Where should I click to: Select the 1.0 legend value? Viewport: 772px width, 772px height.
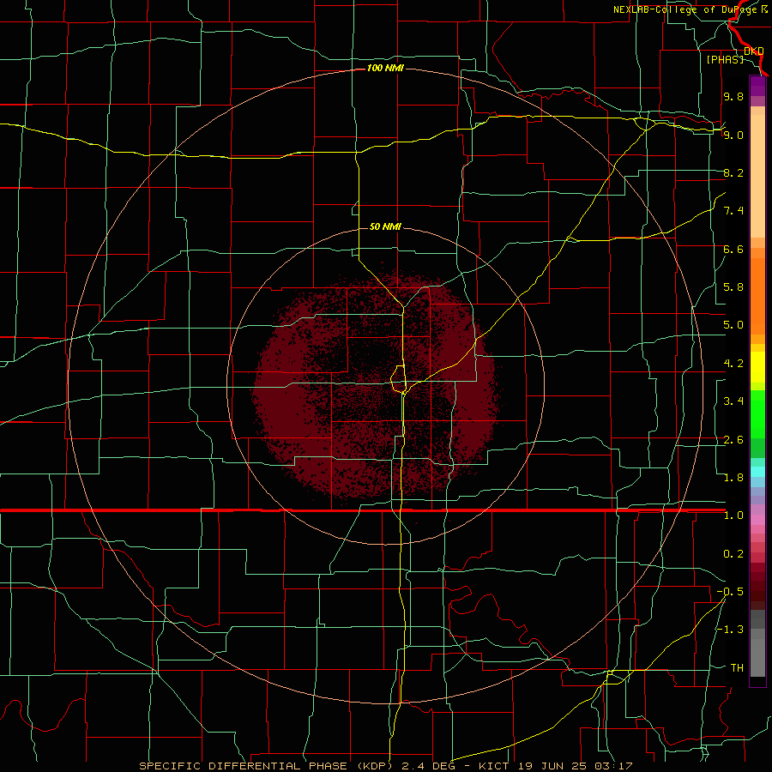[733, 516]
